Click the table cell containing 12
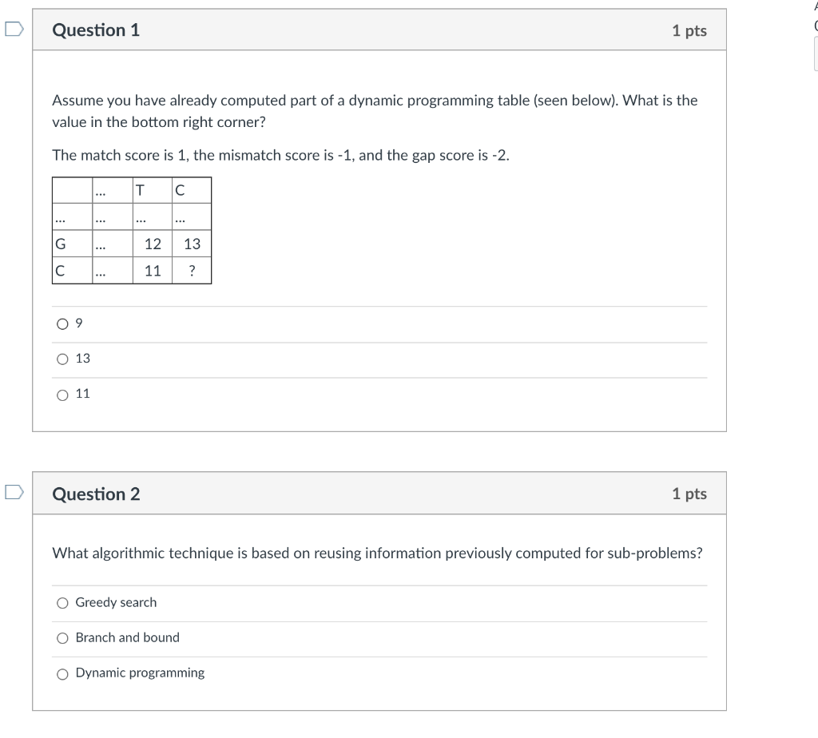The width and height of the screenshot is (818, 738). [152, 244]
